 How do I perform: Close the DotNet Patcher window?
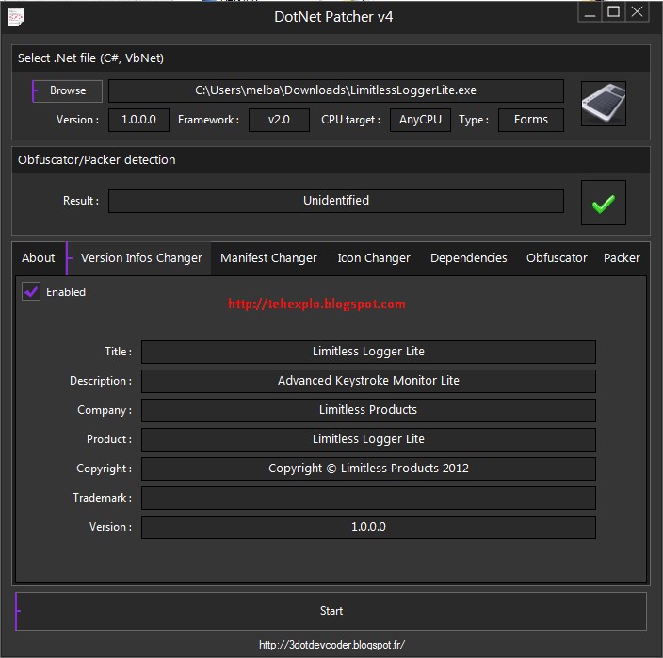637,12
